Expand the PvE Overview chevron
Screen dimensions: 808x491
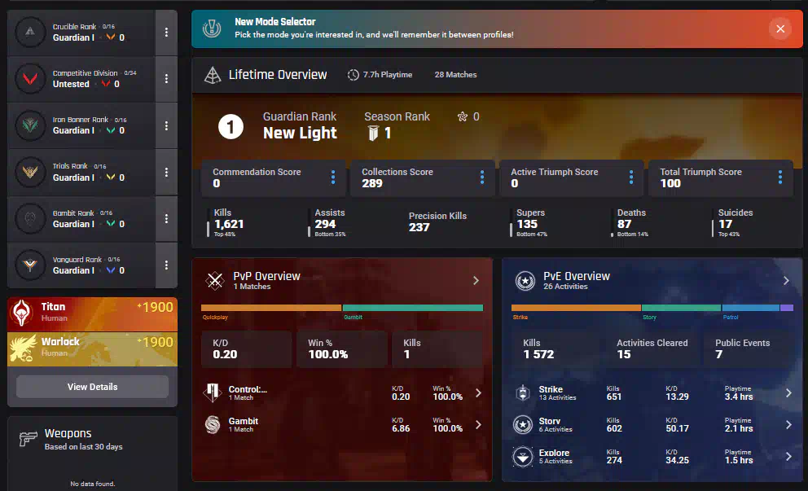[x=786, y=281]
